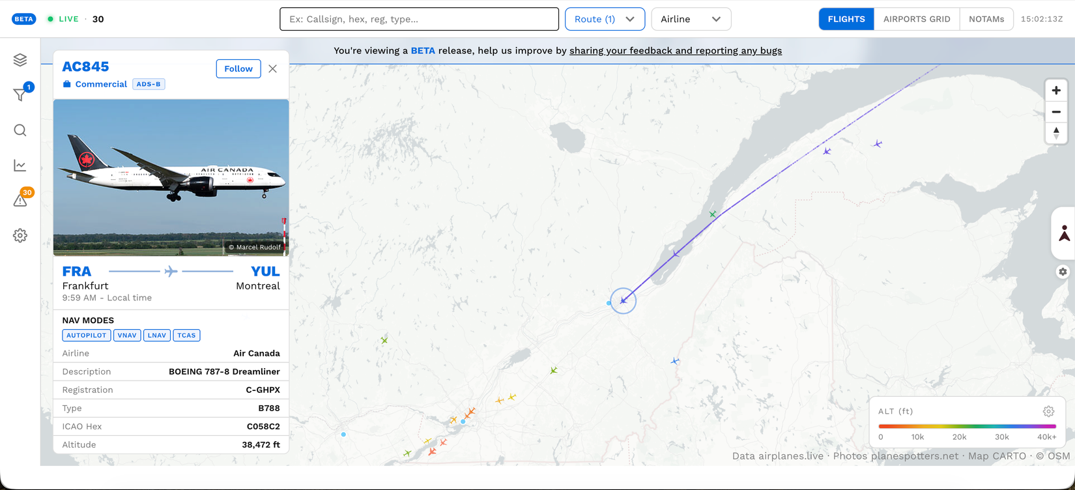Reset map north with compass button

tap(1056, 133)
